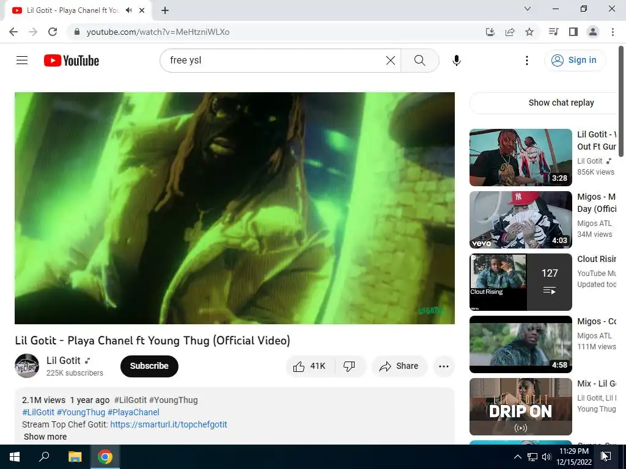626x469 pixels.
Task: Play the Migos 4:58 video thumbnail
Action: [521, 344]
